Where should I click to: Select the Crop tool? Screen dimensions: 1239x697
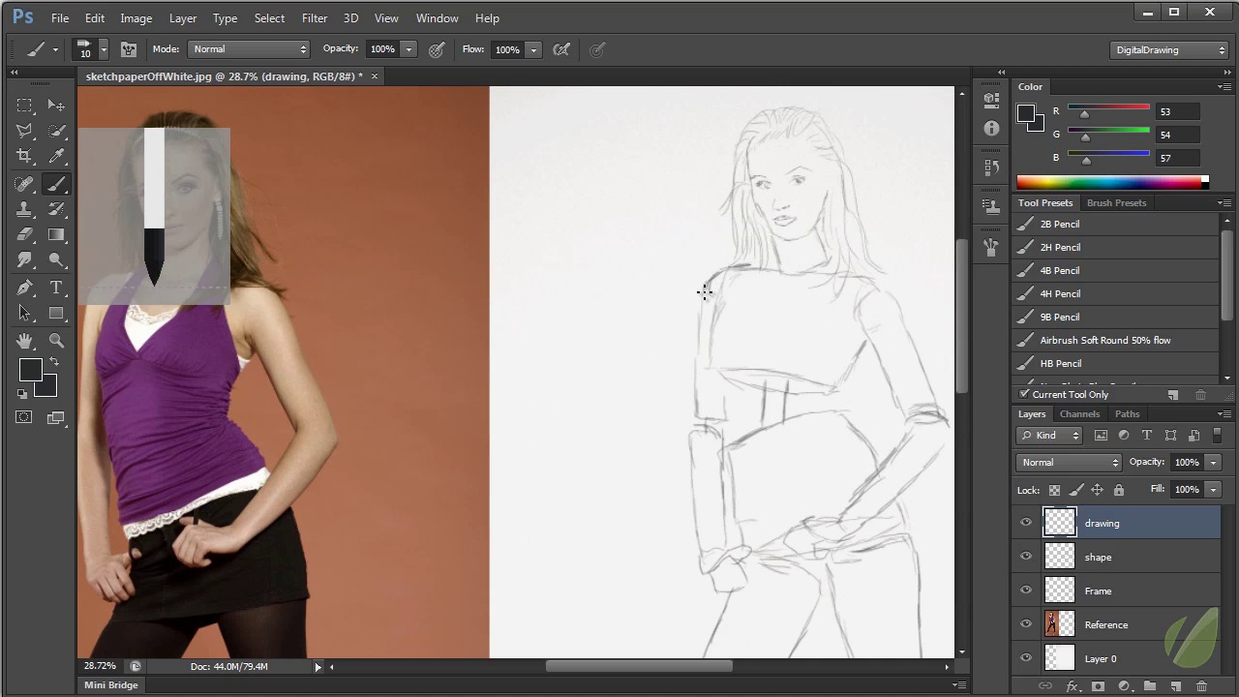pos(25,156)
